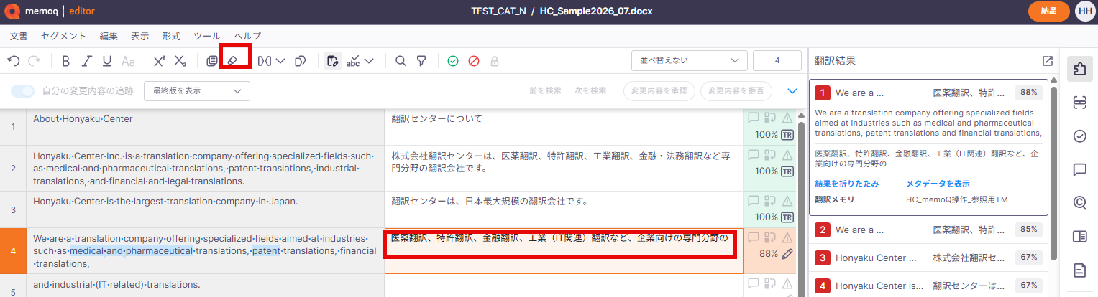Image resolution: width=1098 pixels, height=297 pixels.
Task: Open the セグメント menu
Action: [x=63, y=36]
